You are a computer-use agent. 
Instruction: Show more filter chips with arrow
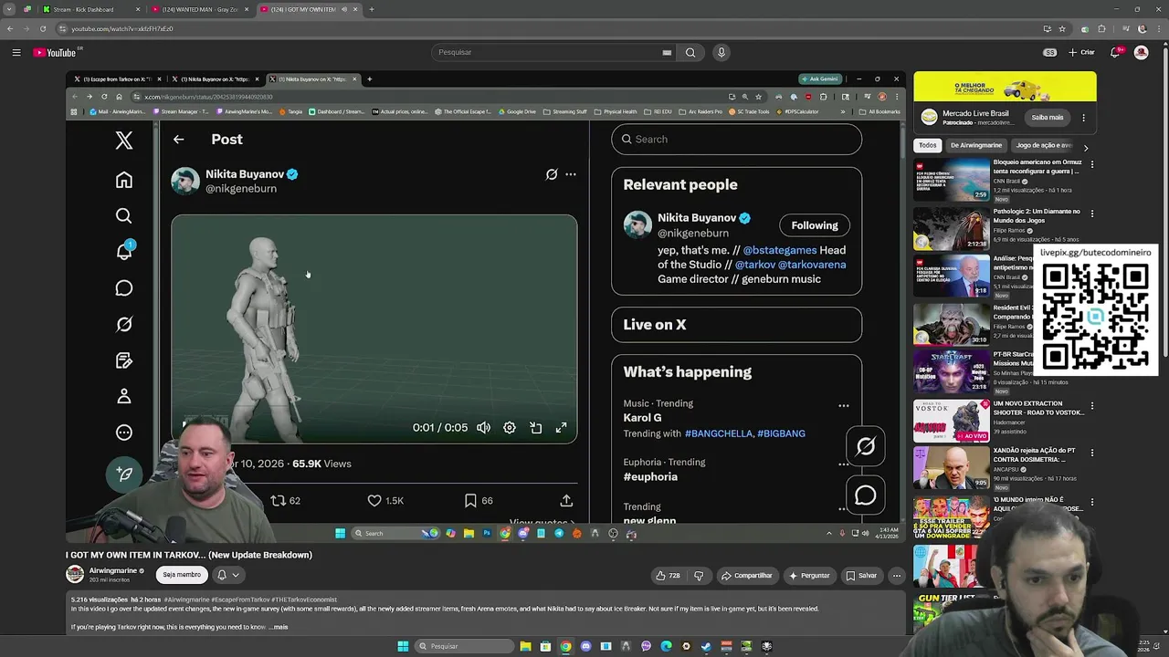tap(1086, 147)
